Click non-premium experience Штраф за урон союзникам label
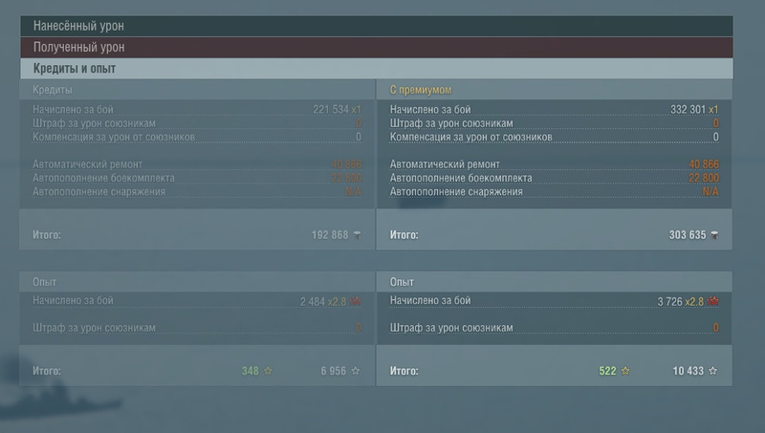Image resolution: width=765 pixels, height=433 pixels. coord(94,328)
